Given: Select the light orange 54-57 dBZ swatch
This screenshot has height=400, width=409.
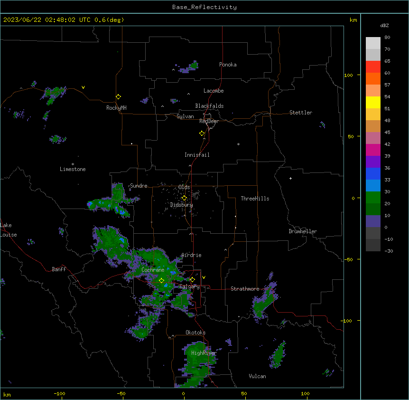Looking at the screenshot, I should click(x=373, y=91).
